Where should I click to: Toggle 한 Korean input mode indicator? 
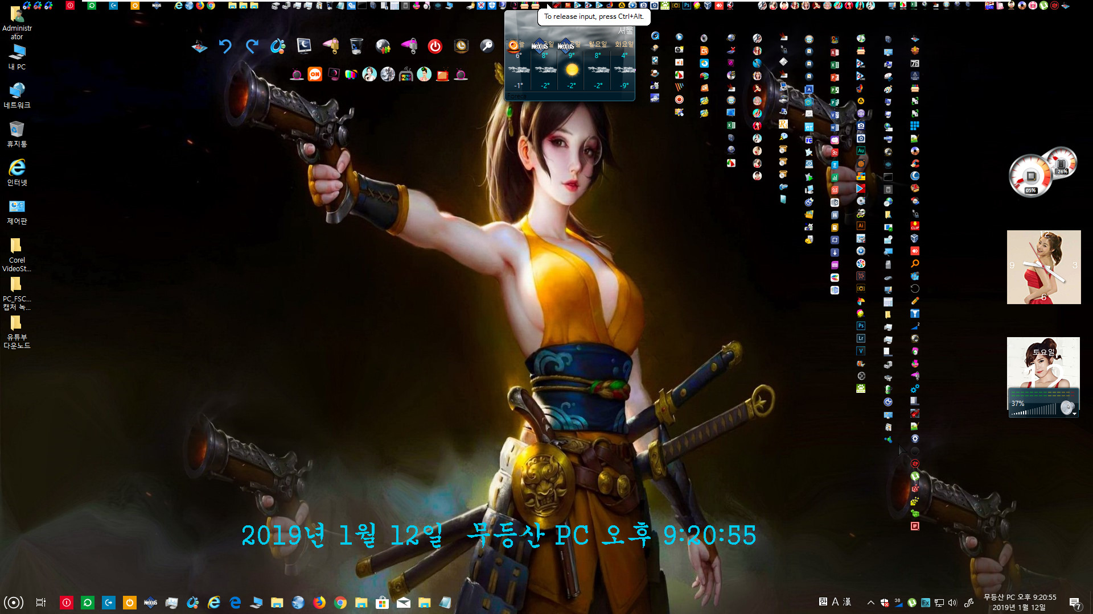click(x=823, y=601)
